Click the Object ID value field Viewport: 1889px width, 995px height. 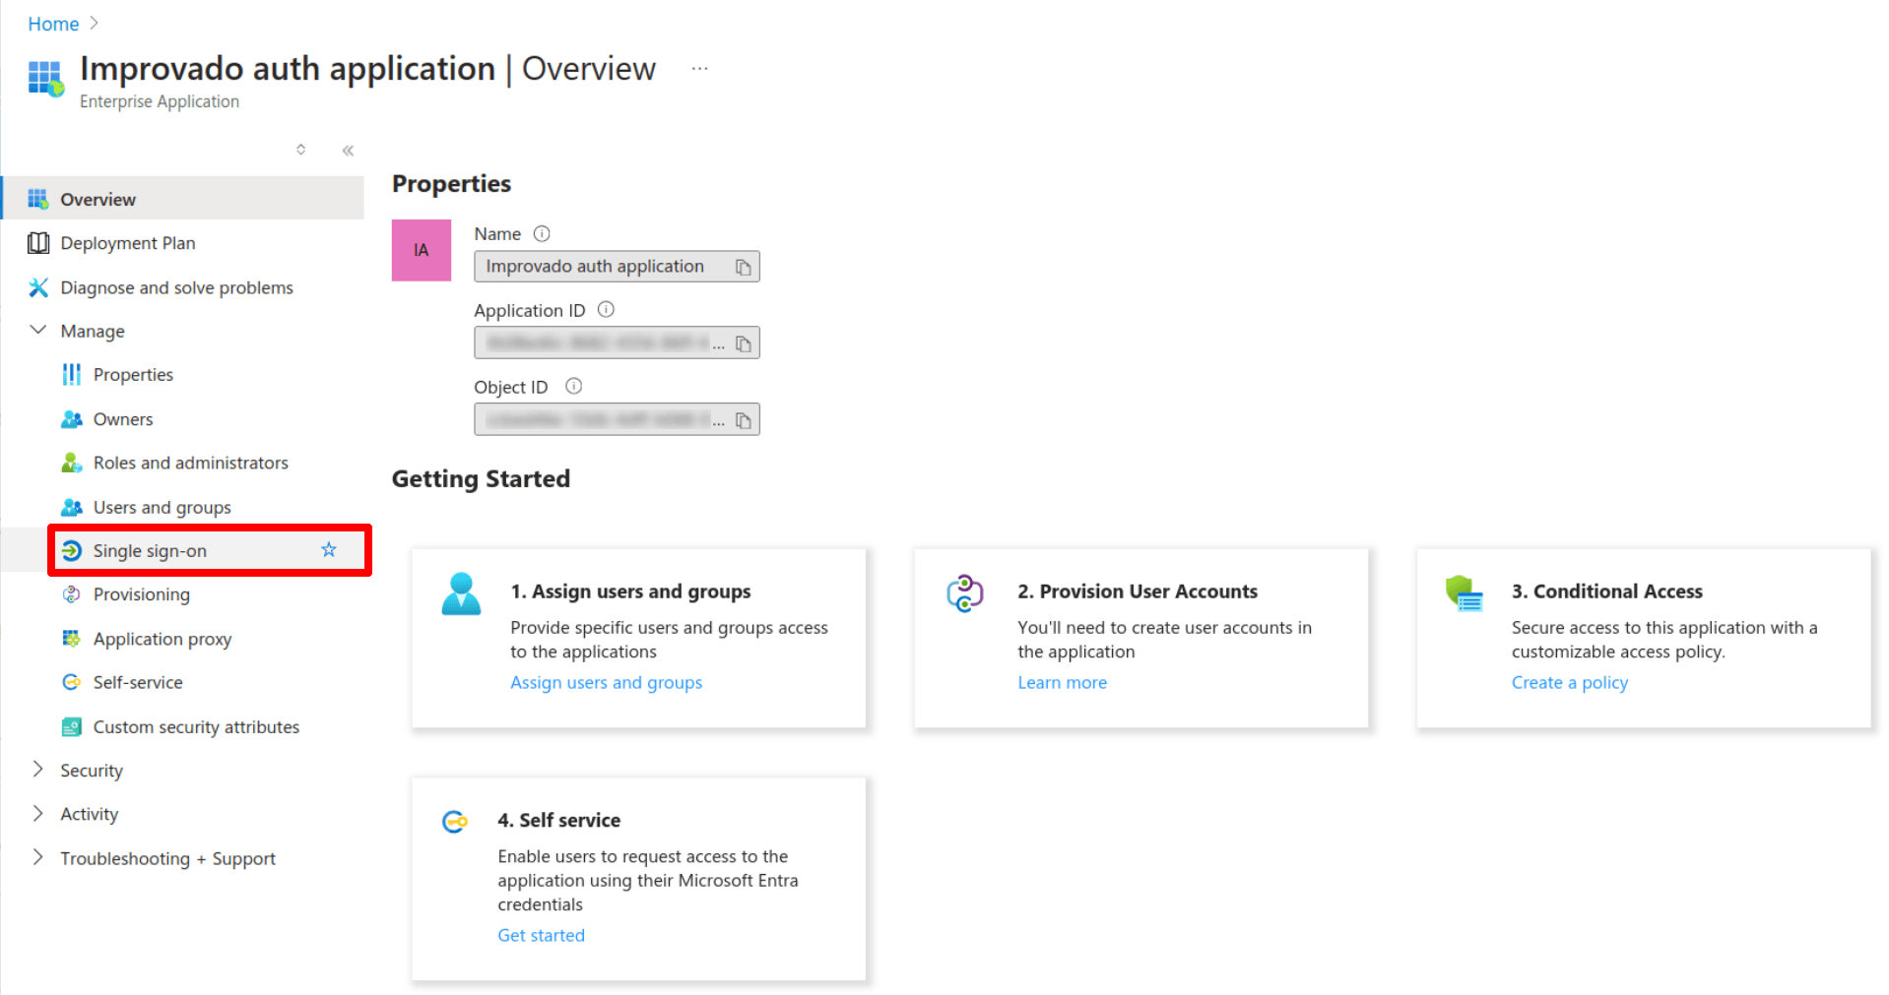coord(617,420)
